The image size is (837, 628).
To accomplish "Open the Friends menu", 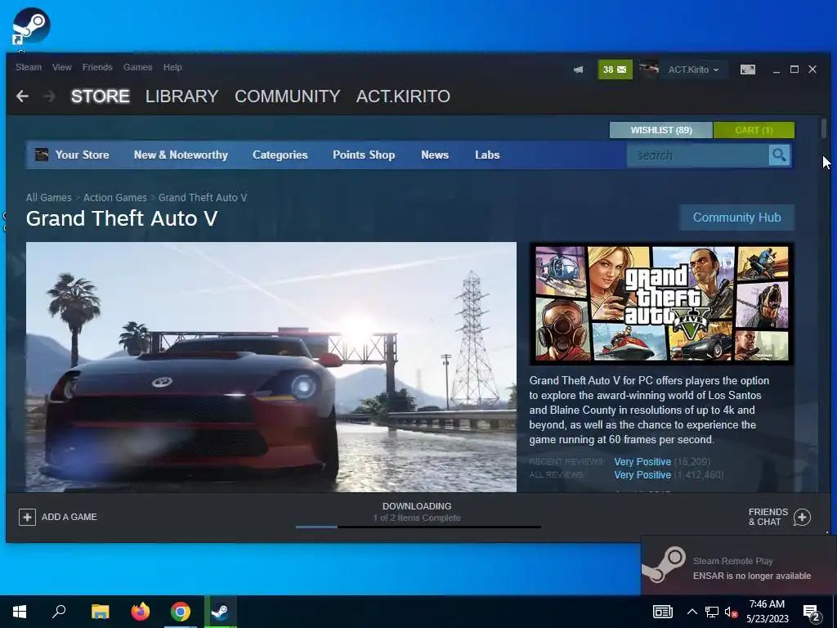I will [x=97, y=67].
